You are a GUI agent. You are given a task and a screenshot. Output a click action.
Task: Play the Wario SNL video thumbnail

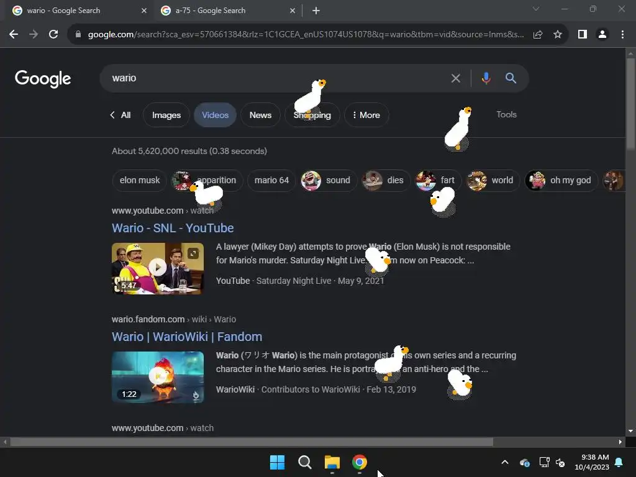[x=158, y=268]
